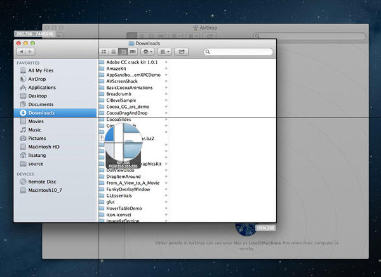Screen dimensions: 381x277
Task: Select the CIBevelSample folder
Action: pyautogui.click(x=133, y=100)
